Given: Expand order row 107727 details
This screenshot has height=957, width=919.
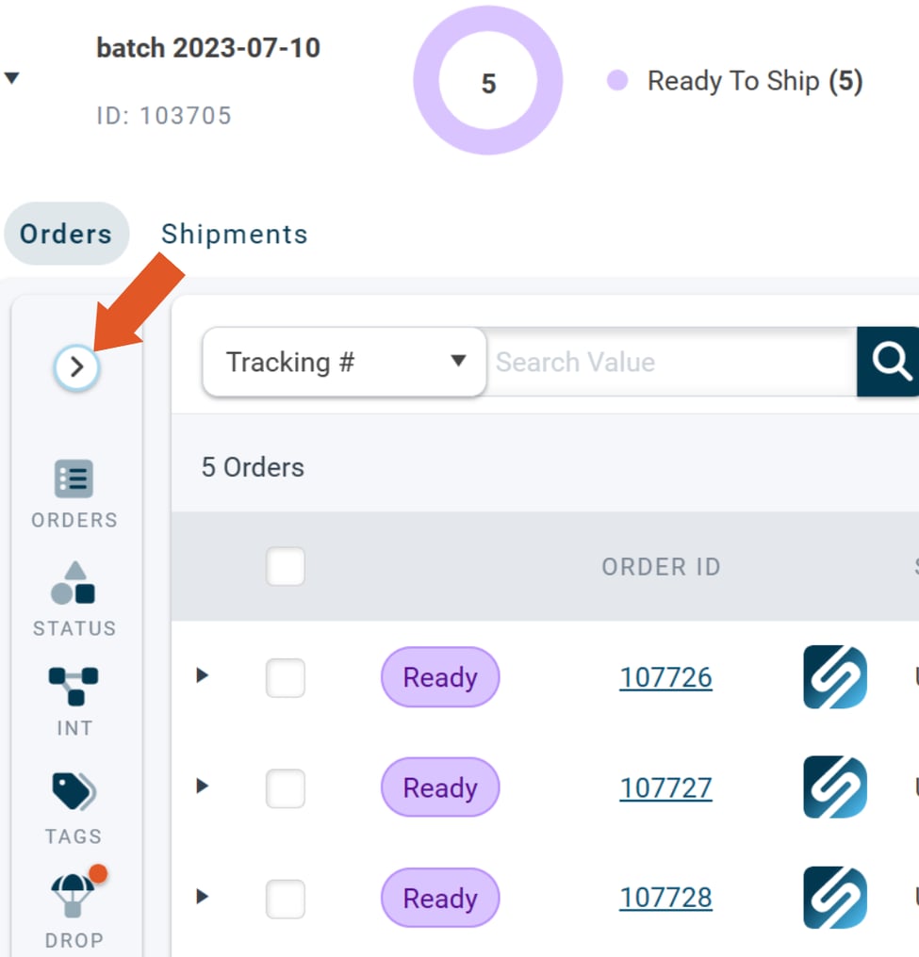Looking at the screenshot, I should point(201,787).
